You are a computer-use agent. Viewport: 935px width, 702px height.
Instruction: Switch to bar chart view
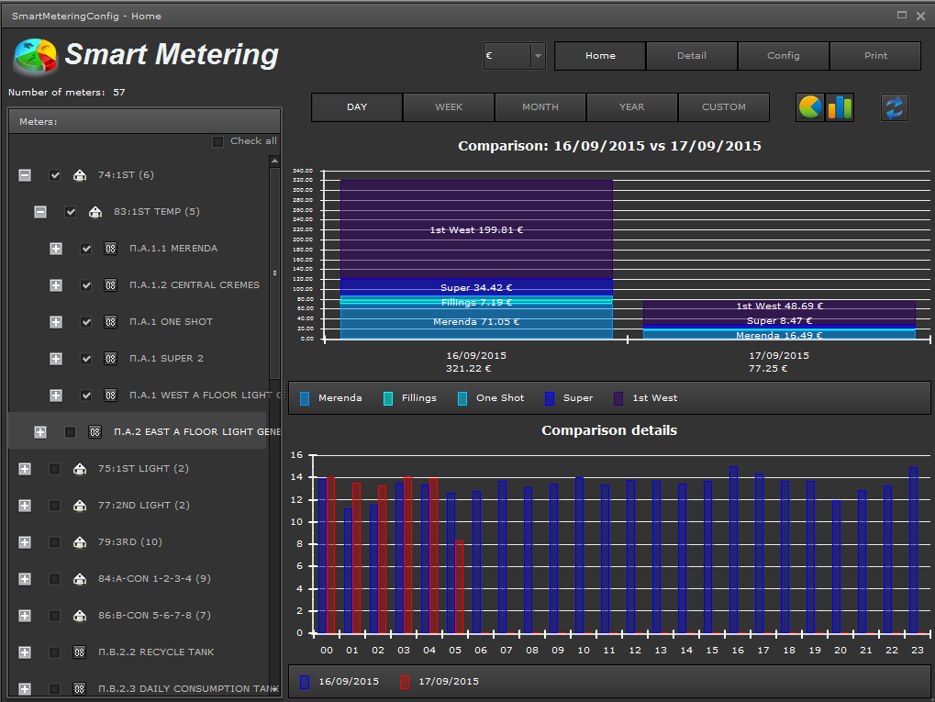coord(840,107)
